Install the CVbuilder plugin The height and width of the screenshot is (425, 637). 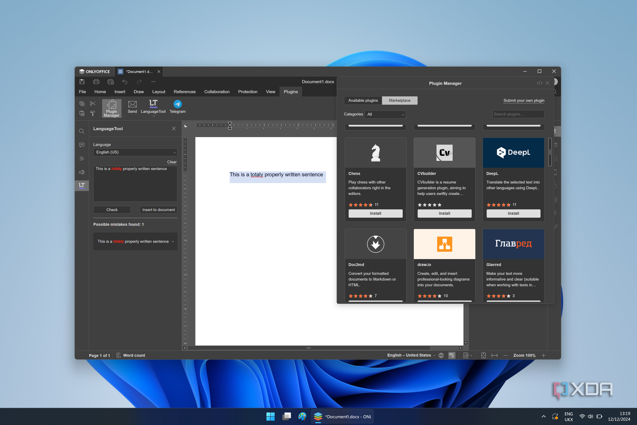coord(444,213)
